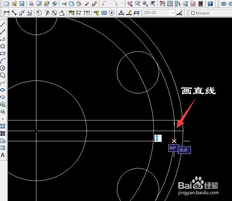The image size is (232, 201).
Task: Open the Properties palette
Action: click(x=162, y=4)
